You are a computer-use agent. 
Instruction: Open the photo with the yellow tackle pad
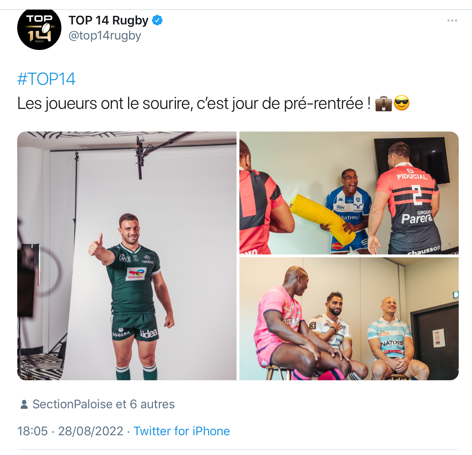pyautogui.click(x=349, y=193)
